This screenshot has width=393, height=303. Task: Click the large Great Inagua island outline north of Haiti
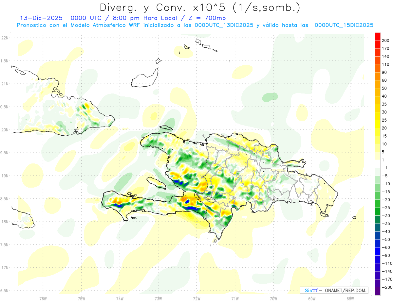pos(145,78)
